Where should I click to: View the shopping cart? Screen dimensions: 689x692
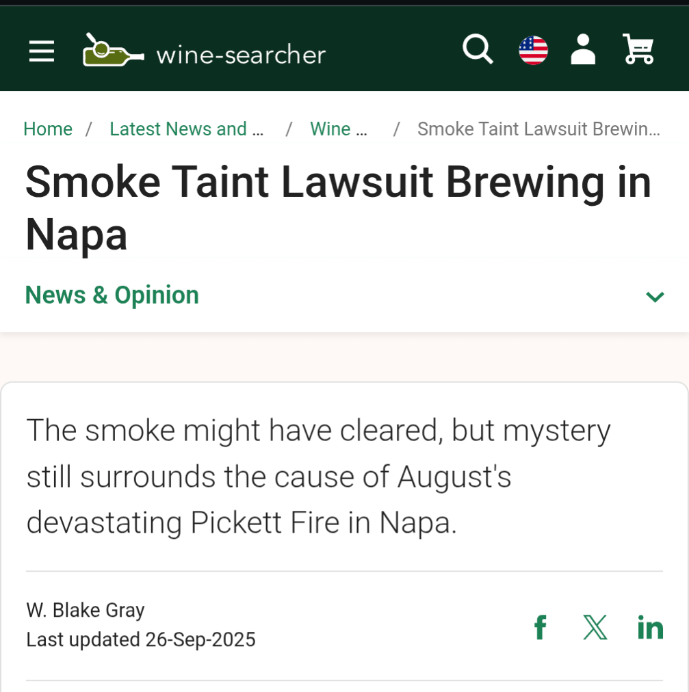point(638,50)
